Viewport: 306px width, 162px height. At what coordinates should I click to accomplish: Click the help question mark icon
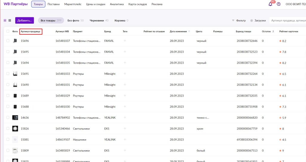(x=279, y=4)
